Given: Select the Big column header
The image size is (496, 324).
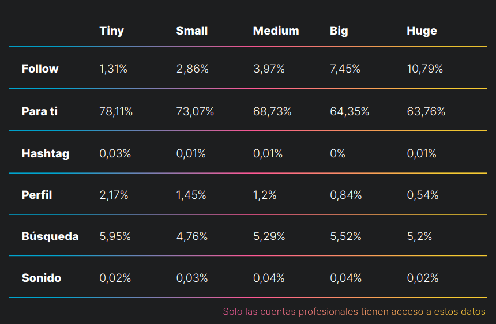Looking at the screenshot, I should [x=339, y=31].
